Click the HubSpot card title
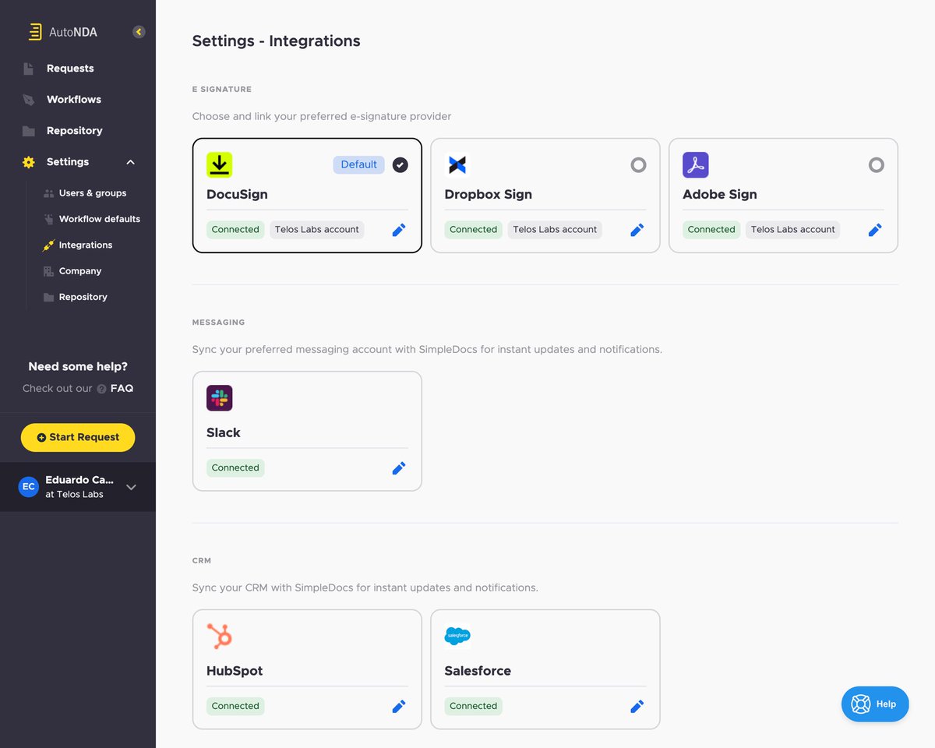Viewport: 935px width, 748px height. pos(235,671)
